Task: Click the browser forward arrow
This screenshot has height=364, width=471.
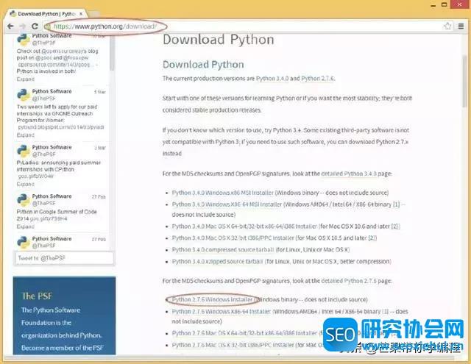Action: click(x=22, y=26)
